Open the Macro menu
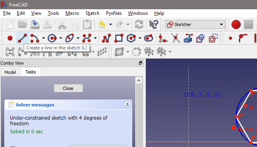 (72, 13)
